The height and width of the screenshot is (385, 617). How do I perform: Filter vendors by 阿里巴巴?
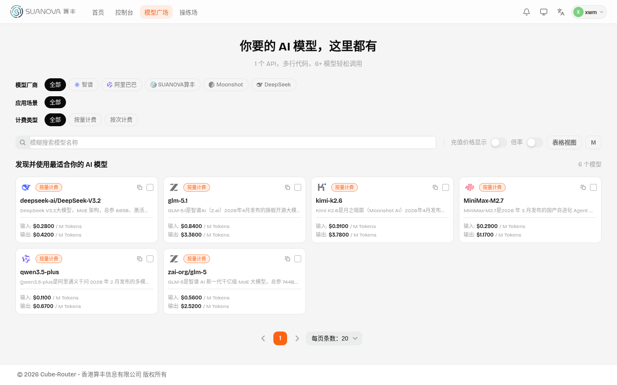tap(122, 85)
